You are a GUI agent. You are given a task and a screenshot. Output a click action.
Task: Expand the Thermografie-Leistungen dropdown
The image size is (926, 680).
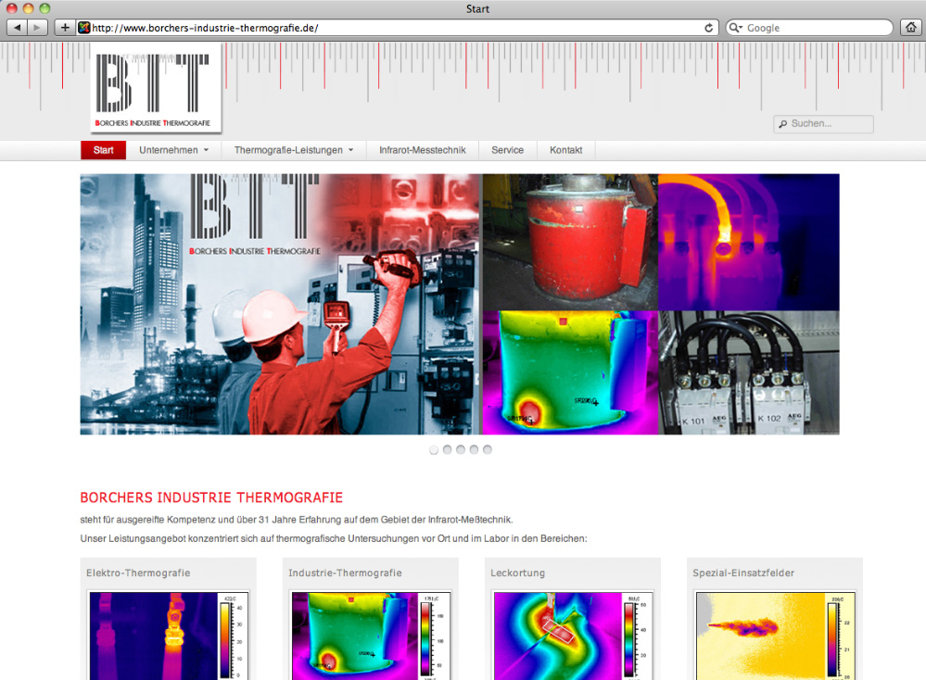click(292, 149)
